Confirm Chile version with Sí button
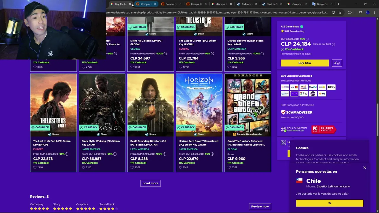This screenshot has height=213, width=379. pos(330,203)
